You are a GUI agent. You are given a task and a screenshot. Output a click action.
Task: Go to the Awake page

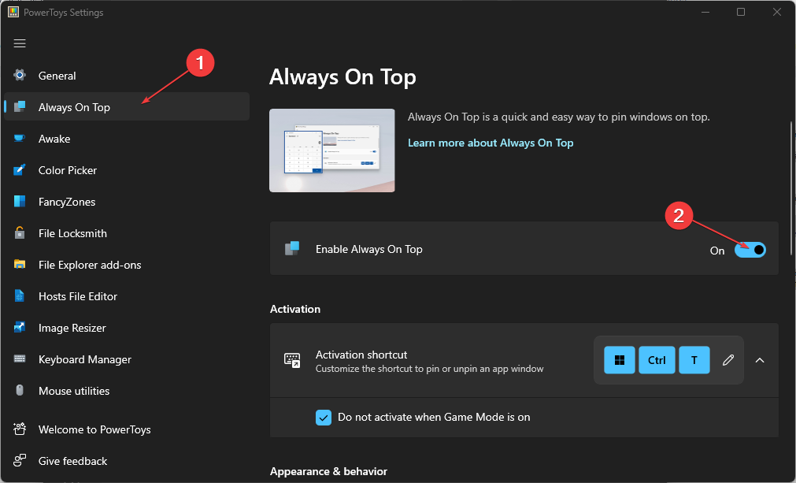coord(127,138)
